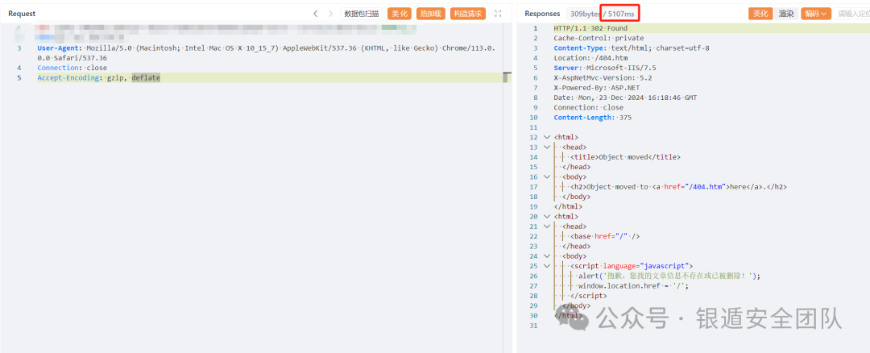Click the 'Accept-Encoding' header name
This screenshot has width=870, height=353.
pyautogui.click(x=68, y=77)
